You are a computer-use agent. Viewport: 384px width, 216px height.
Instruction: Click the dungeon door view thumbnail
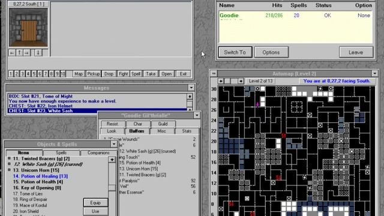(28, 27)
